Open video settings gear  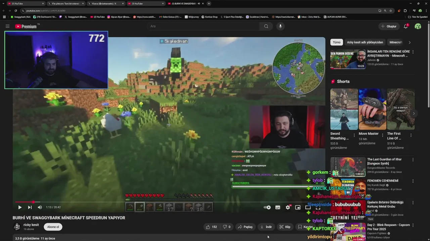pos(288,208)
